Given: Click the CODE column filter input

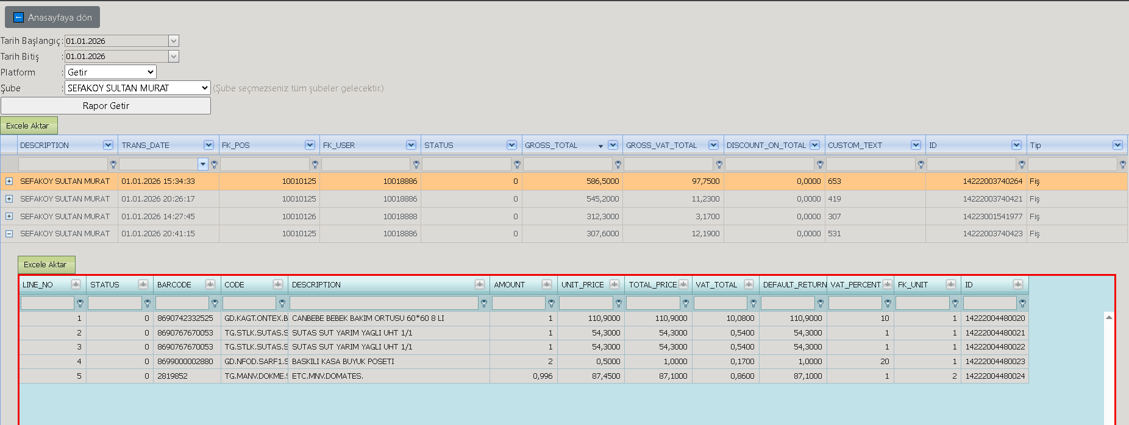Looking at the screenshot, I should pos(249,303).
